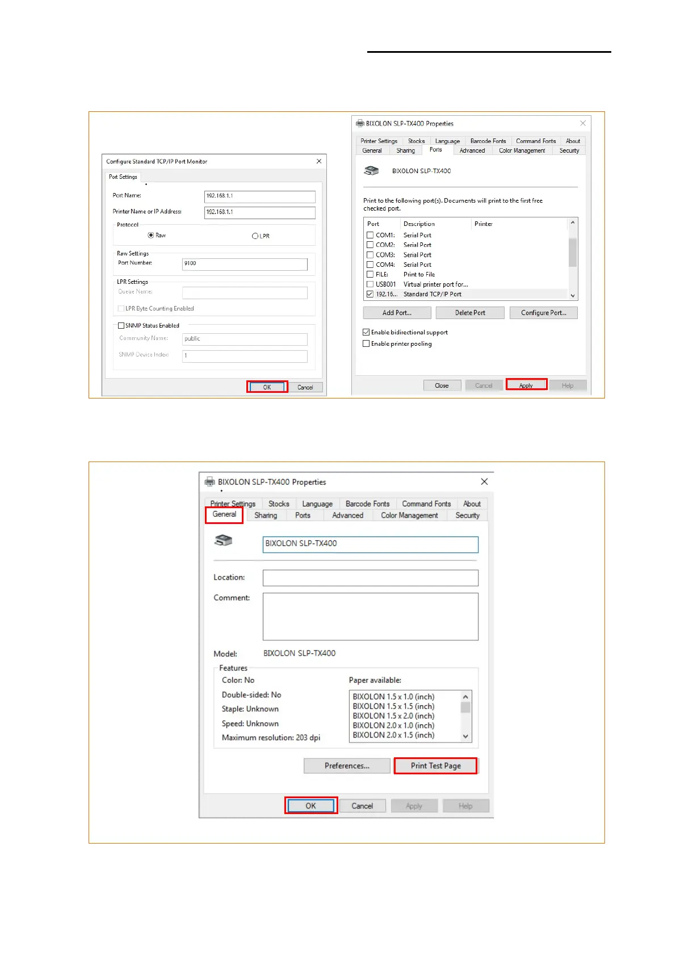Toggle Enable bidirectional support checkbox
This screenshot has width=676, height=956.
click(366, 333)
